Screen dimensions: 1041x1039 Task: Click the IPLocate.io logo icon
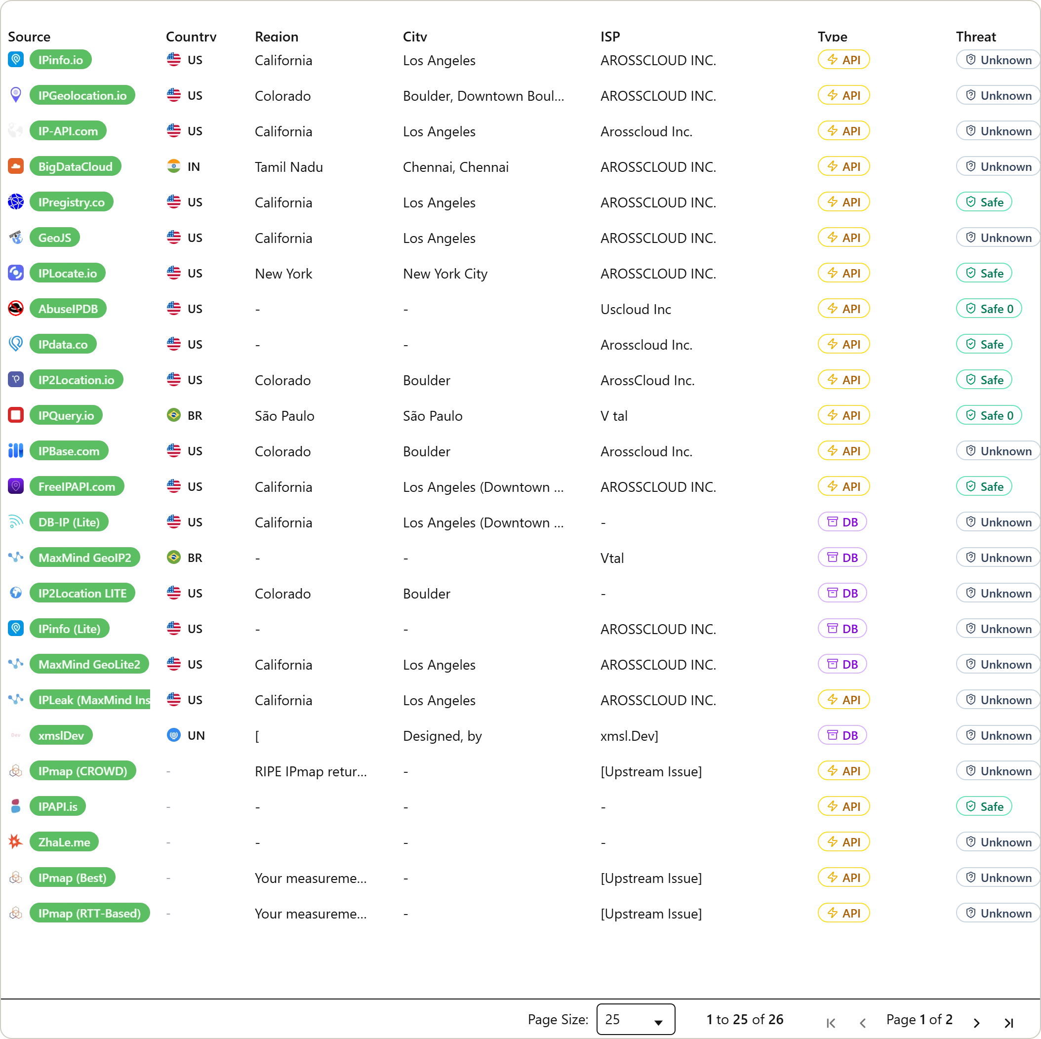click(16, 273)
